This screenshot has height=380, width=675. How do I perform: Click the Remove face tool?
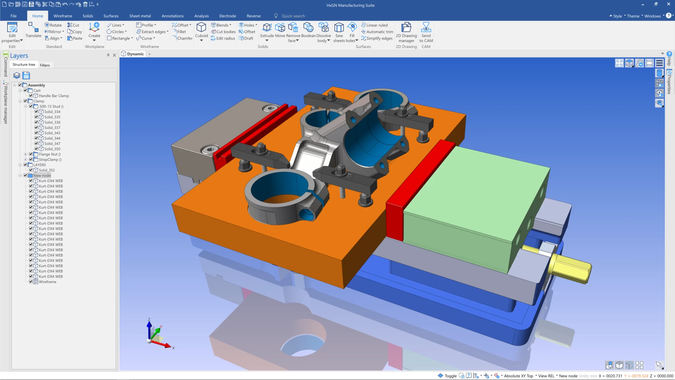pyautogui.click(x=293, y=32)
